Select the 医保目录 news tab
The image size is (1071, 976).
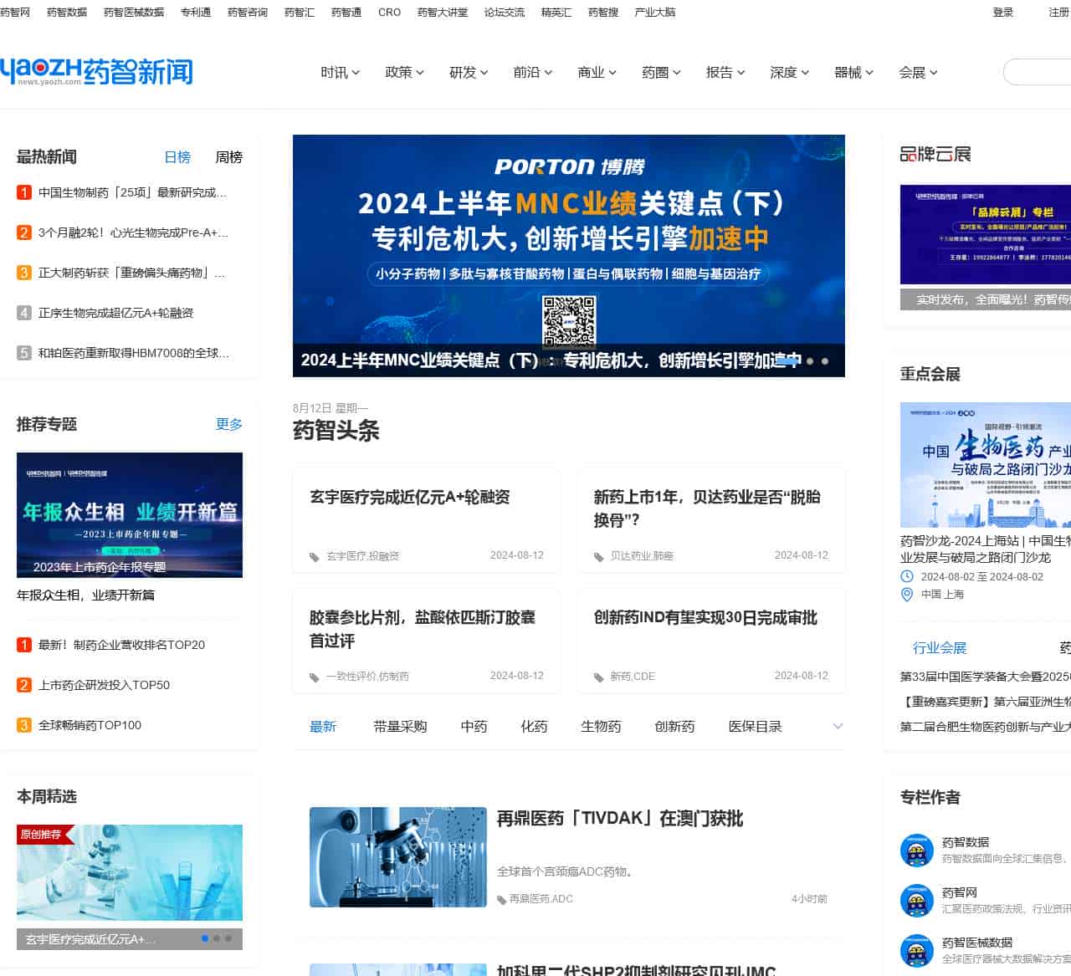[x=755, y=727]
